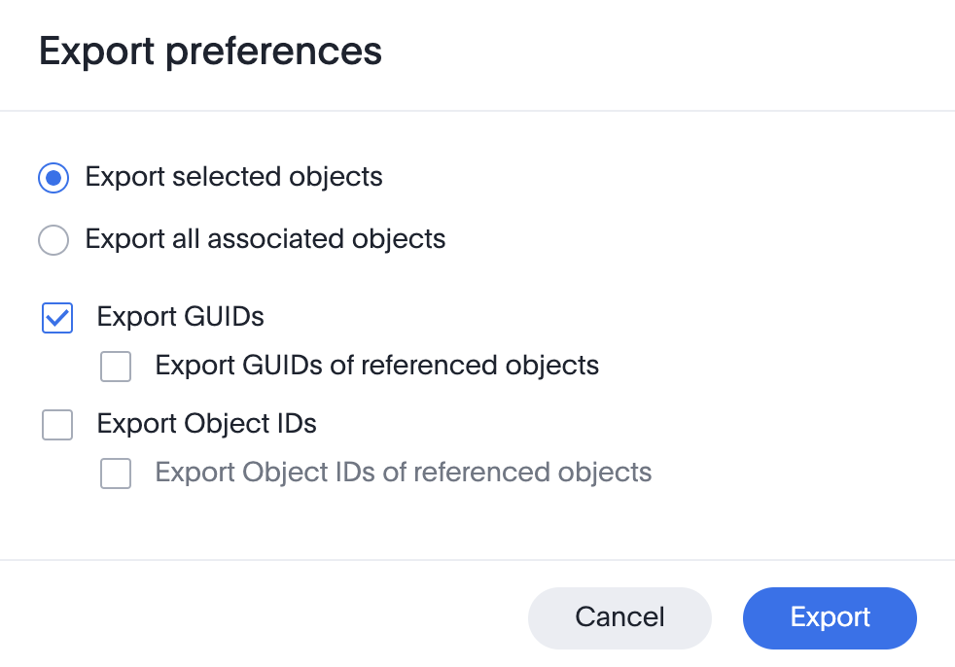Viewport: 955px width, 667px height.
Task: Tick the Export GUIDs of referenced objects box
Action: (116, 367)
